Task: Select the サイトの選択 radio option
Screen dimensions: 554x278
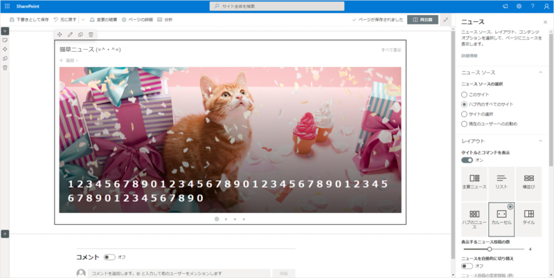Action: point(465,113)
